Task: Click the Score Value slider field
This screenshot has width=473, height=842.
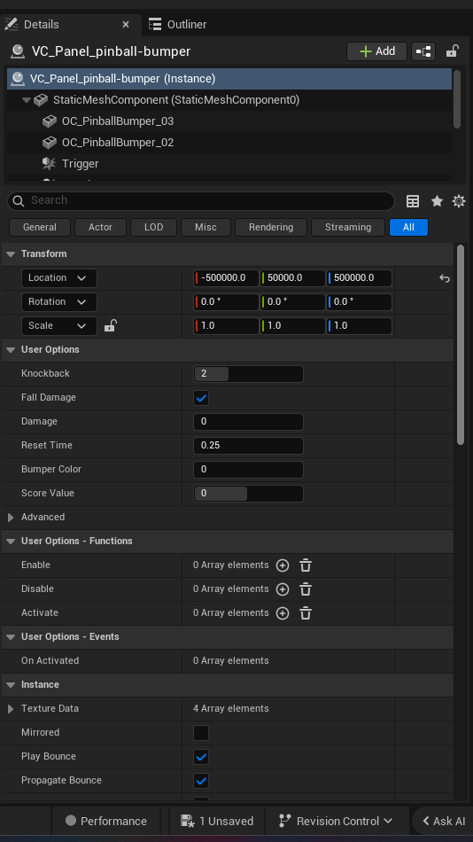Action: point(248,494)
